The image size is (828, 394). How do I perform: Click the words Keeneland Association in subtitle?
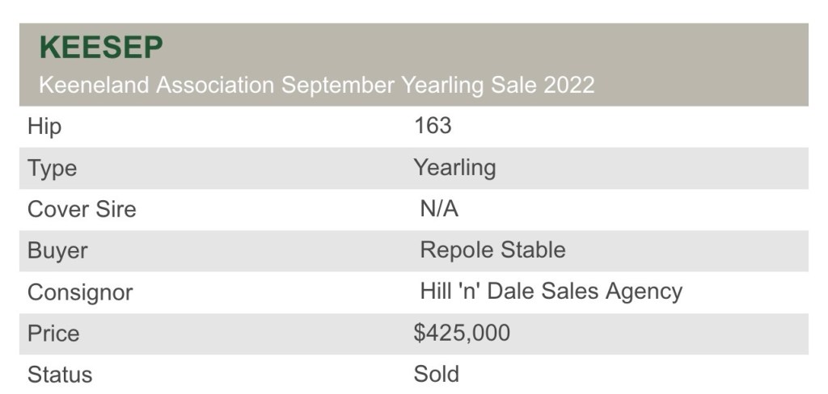(x=155, y=84)
